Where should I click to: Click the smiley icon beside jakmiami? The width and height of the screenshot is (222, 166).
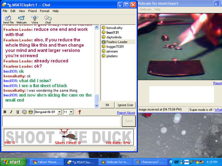104,51
